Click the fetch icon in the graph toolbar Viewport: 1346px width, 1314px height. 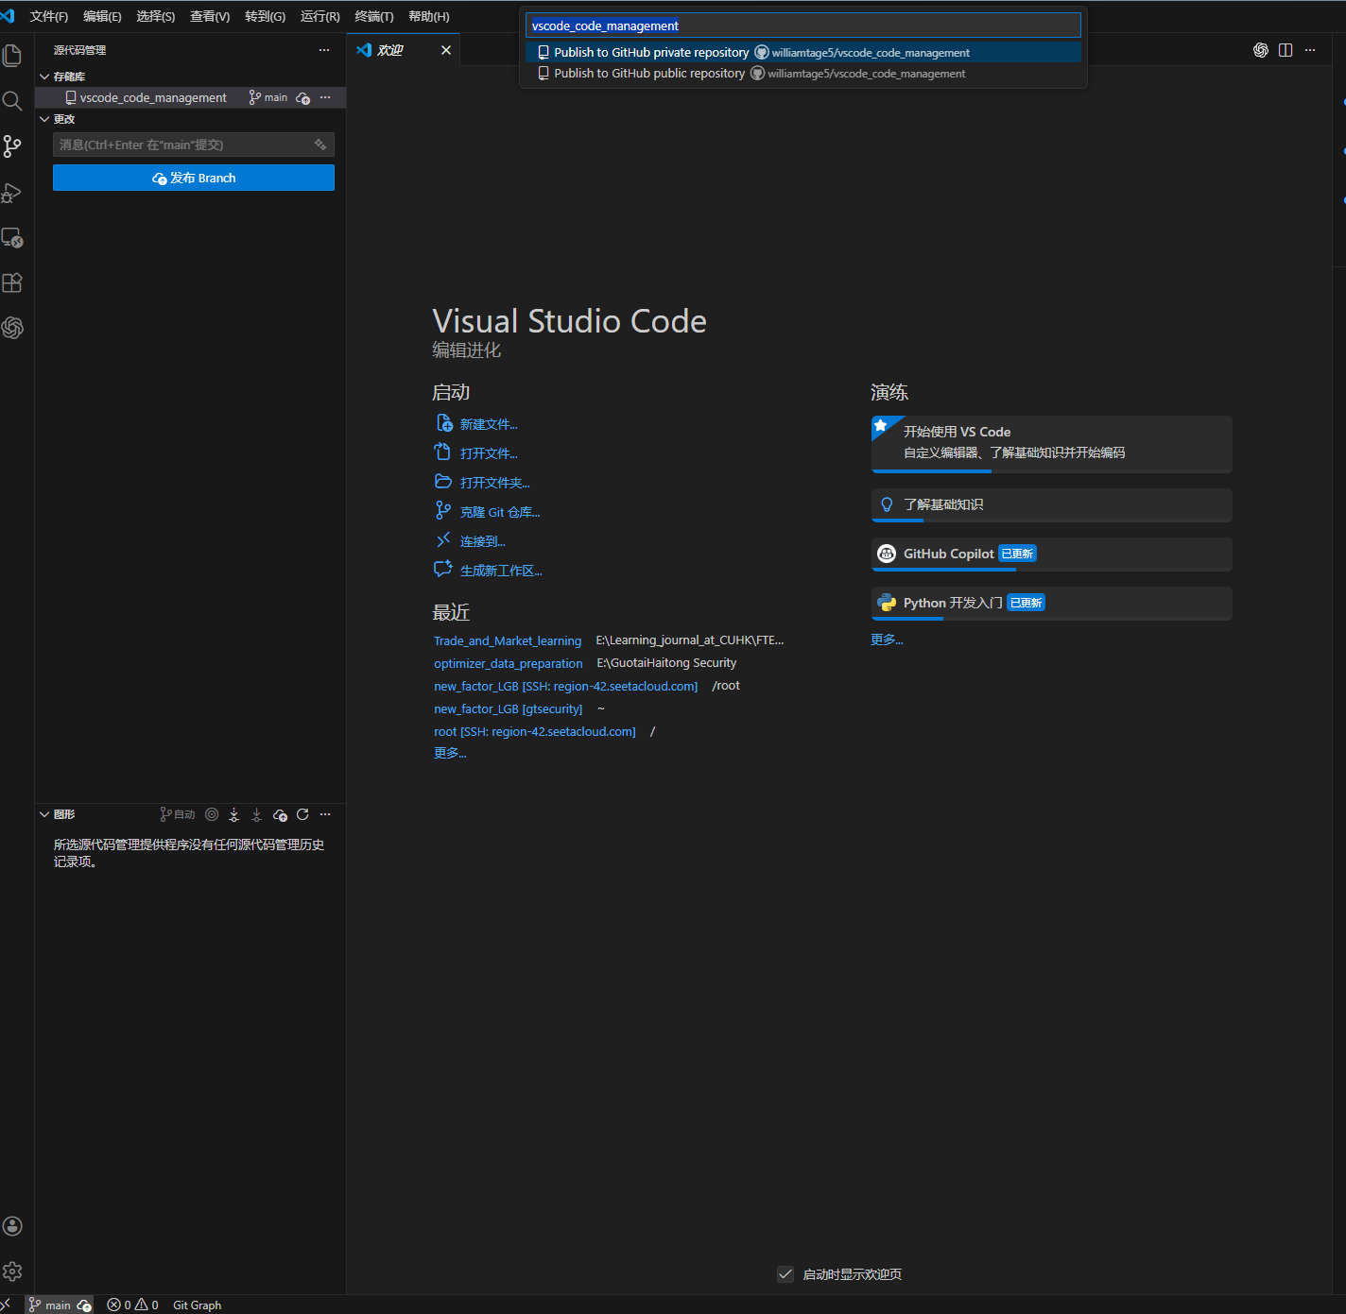[233, 814]
